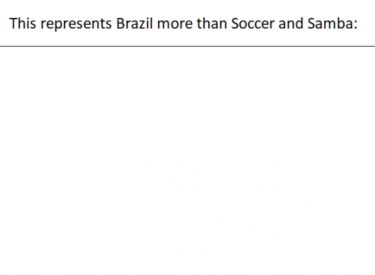Click the word "represents" in the sentence
375x275 pixels.
pyautogui.click(x=76, y=25)
